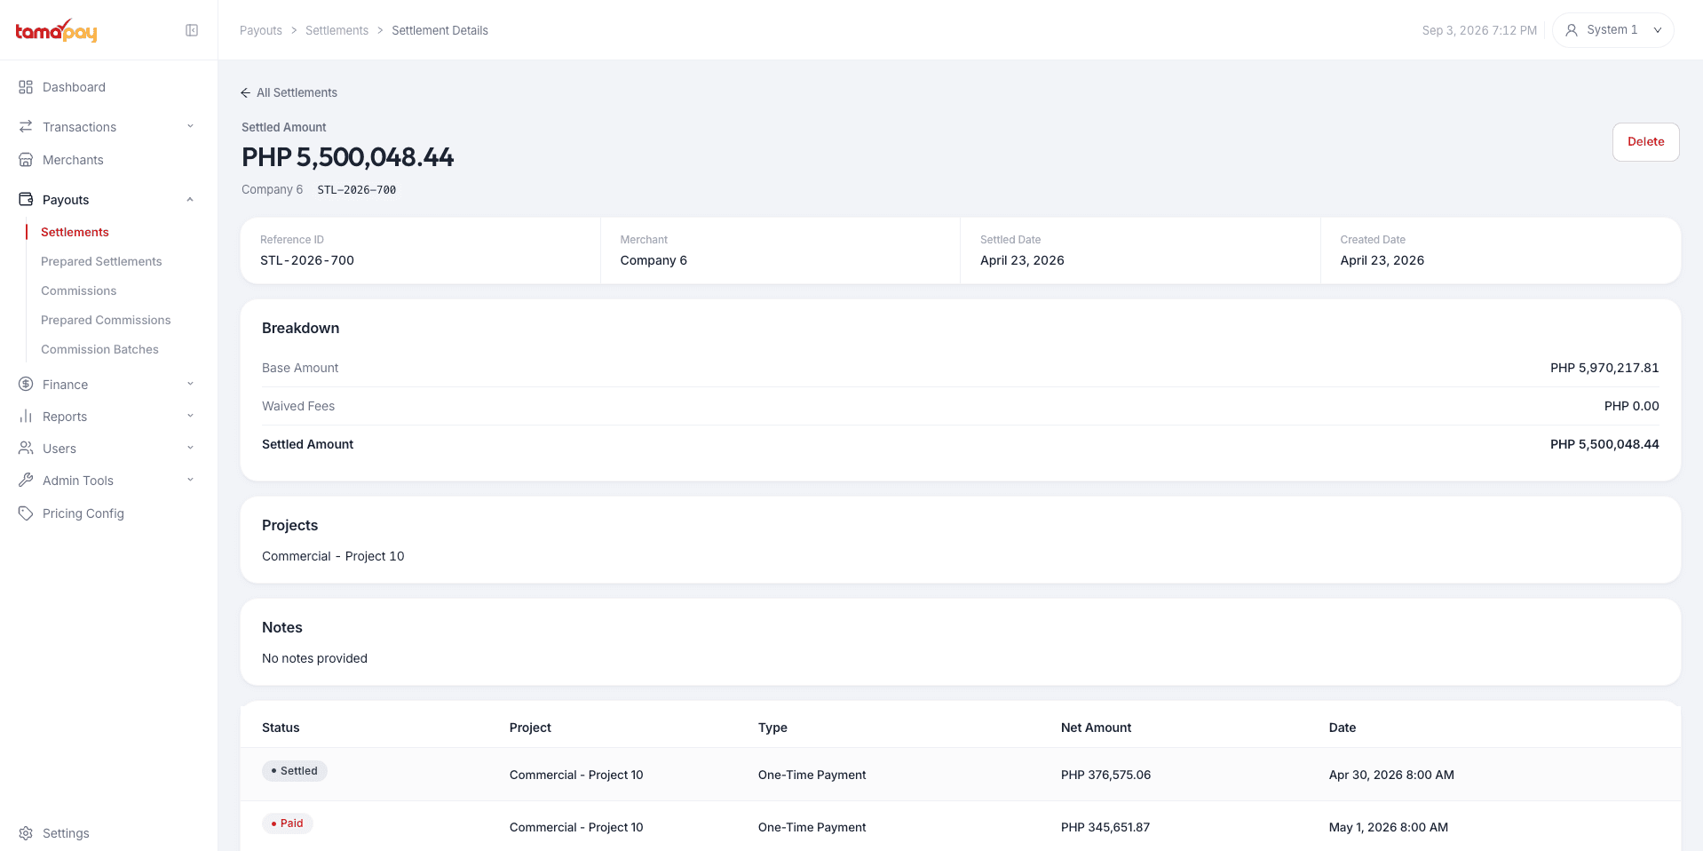Viewport: 1703px width, 851px height.
Task: Click the Status column header
Action: 281,728
